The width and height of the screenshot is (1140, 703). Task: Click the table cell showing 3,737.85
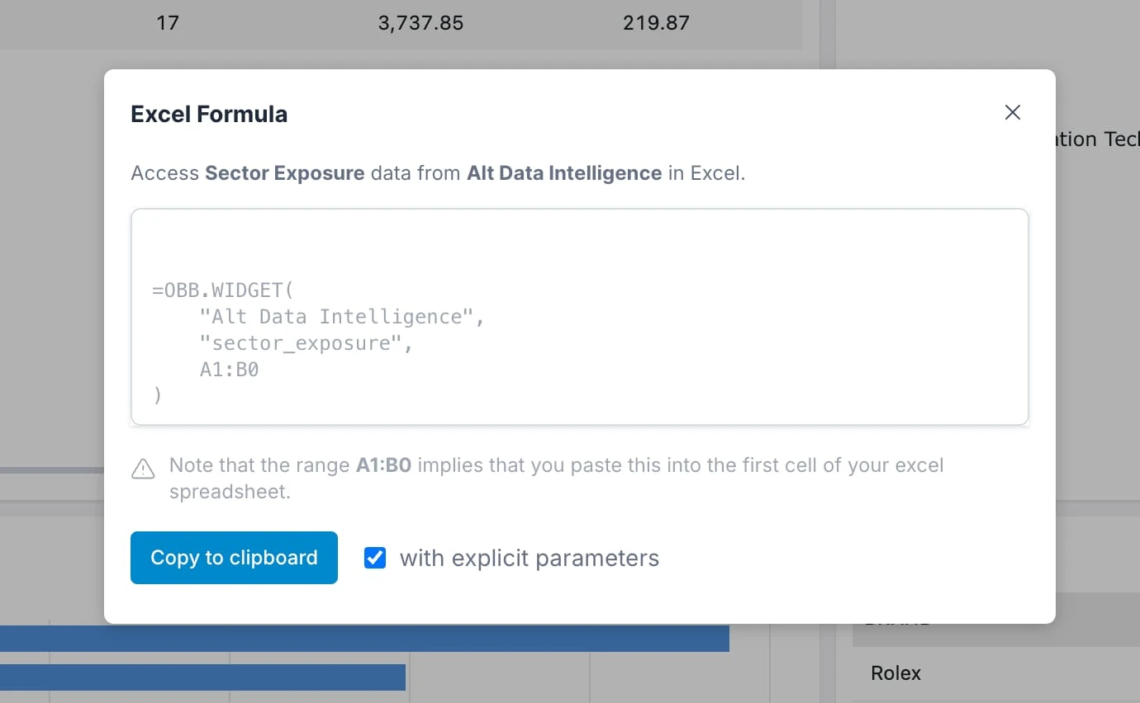click(420, 23)
